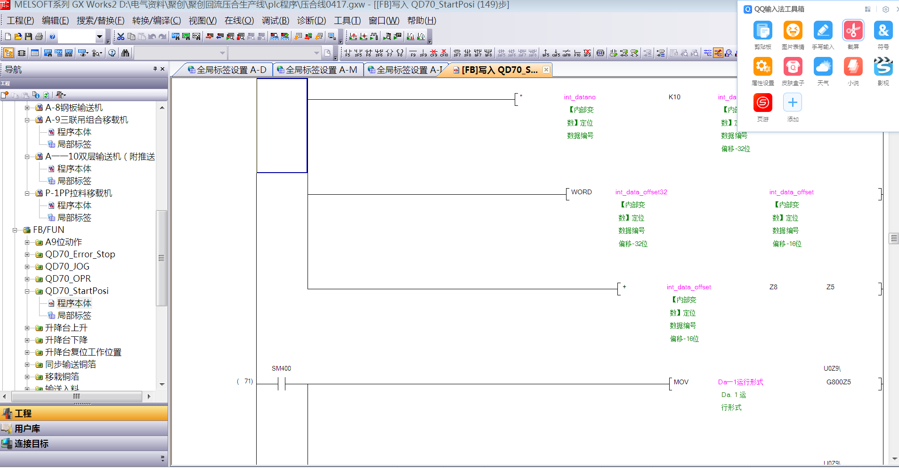Toggle the highlighted comment display toolbar button
The height and width of the screenshot is (468, 899).
pos(718,53)
